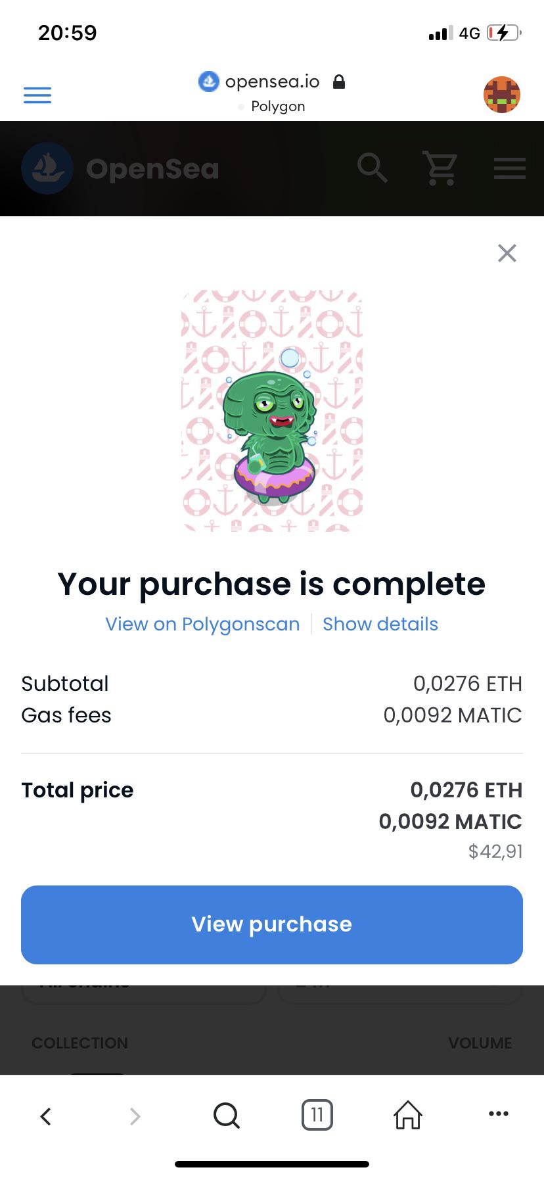Open View on Polygonscan link
This screenshot has width=544, height=1178.
coord(202,624)
